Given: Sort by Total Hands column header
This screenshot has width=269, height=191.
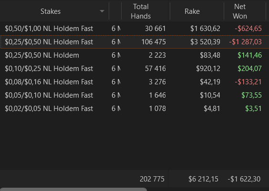Looking at the screenshot, I should click(x=141, y=11).
